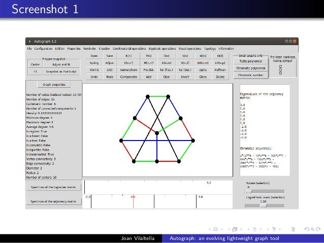The image size is (324, 243).
Task: Click the Clear button
Action: 167,77
